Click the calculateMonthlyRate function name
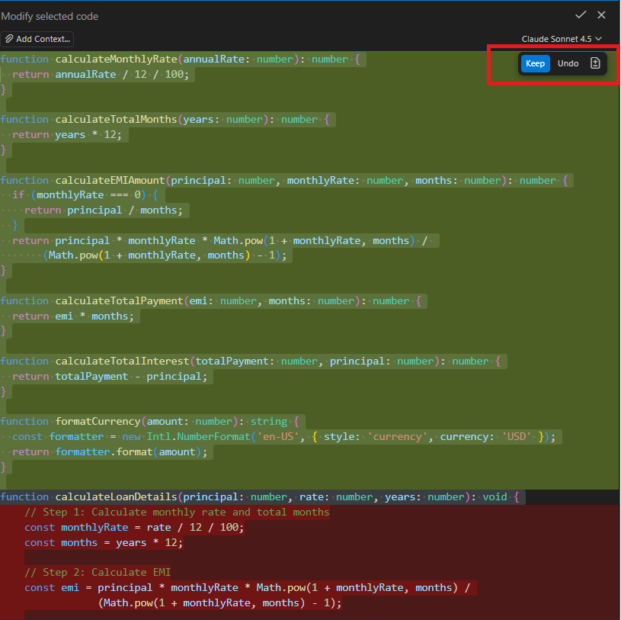 coord(116,59)
